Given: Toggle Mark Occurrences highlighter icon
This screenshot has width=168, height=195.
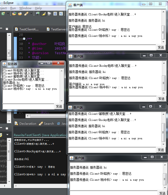Looking at the screenshot, I should [x=43, y=14].
